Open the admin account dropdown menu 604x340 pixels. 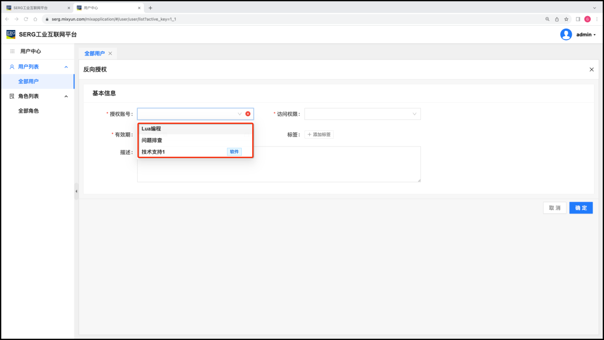[586, 35]
